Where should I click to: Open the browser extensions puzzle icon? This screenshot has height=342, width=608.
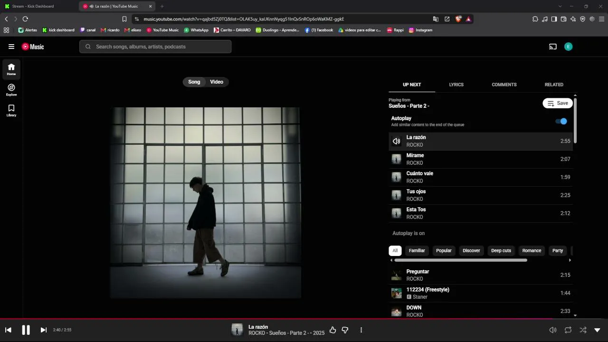point(535,19)
